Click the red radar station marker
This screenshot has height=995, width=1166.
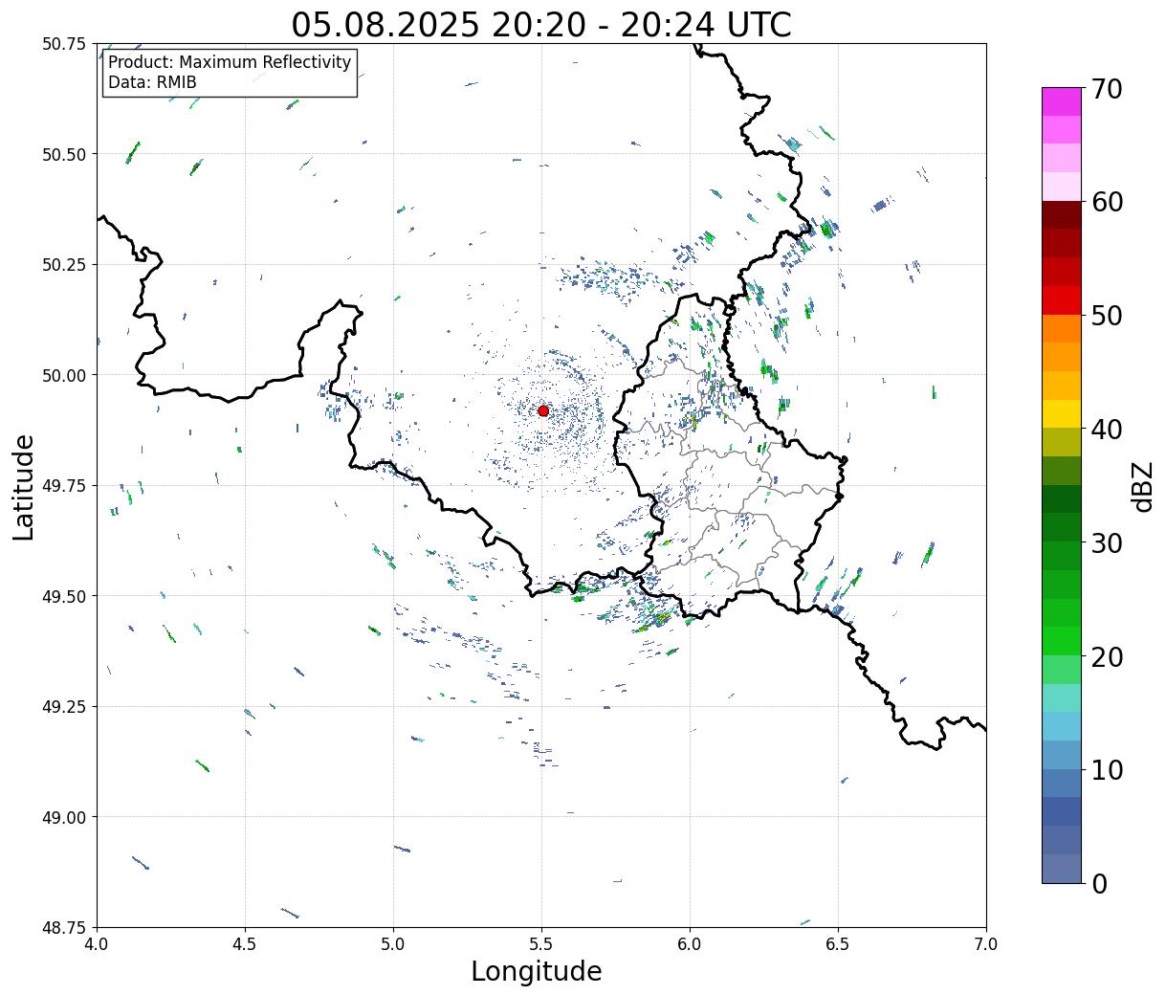[543, 410]
